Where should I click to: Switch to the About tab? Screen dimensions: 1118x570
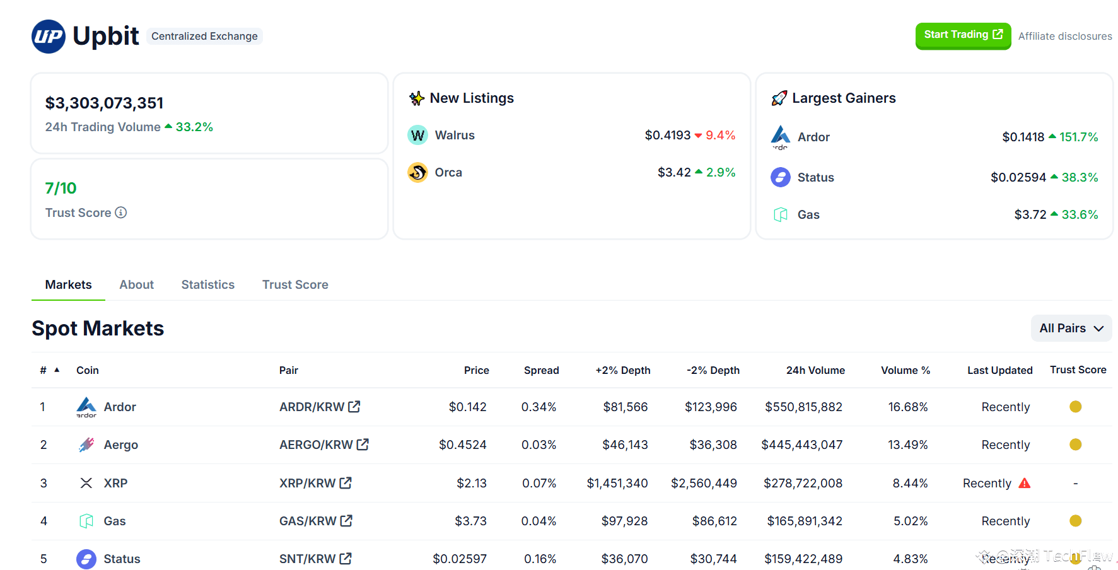137,285
